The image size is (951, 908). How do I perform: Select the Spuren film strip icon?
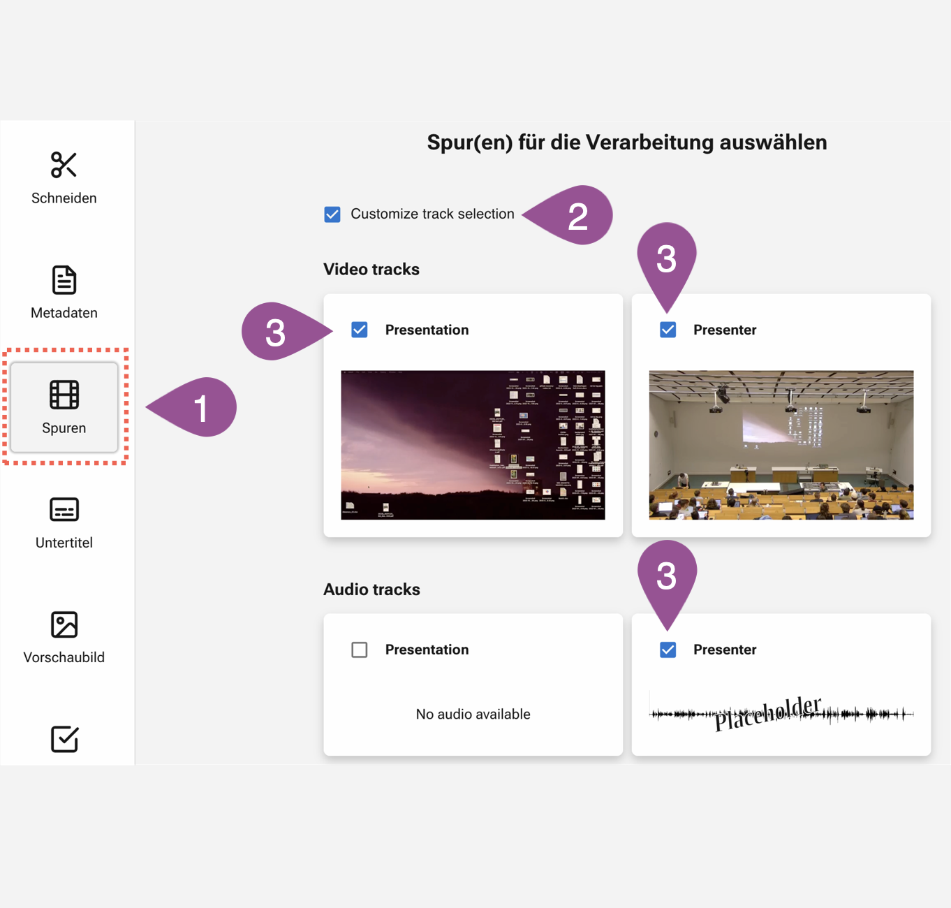64,395
